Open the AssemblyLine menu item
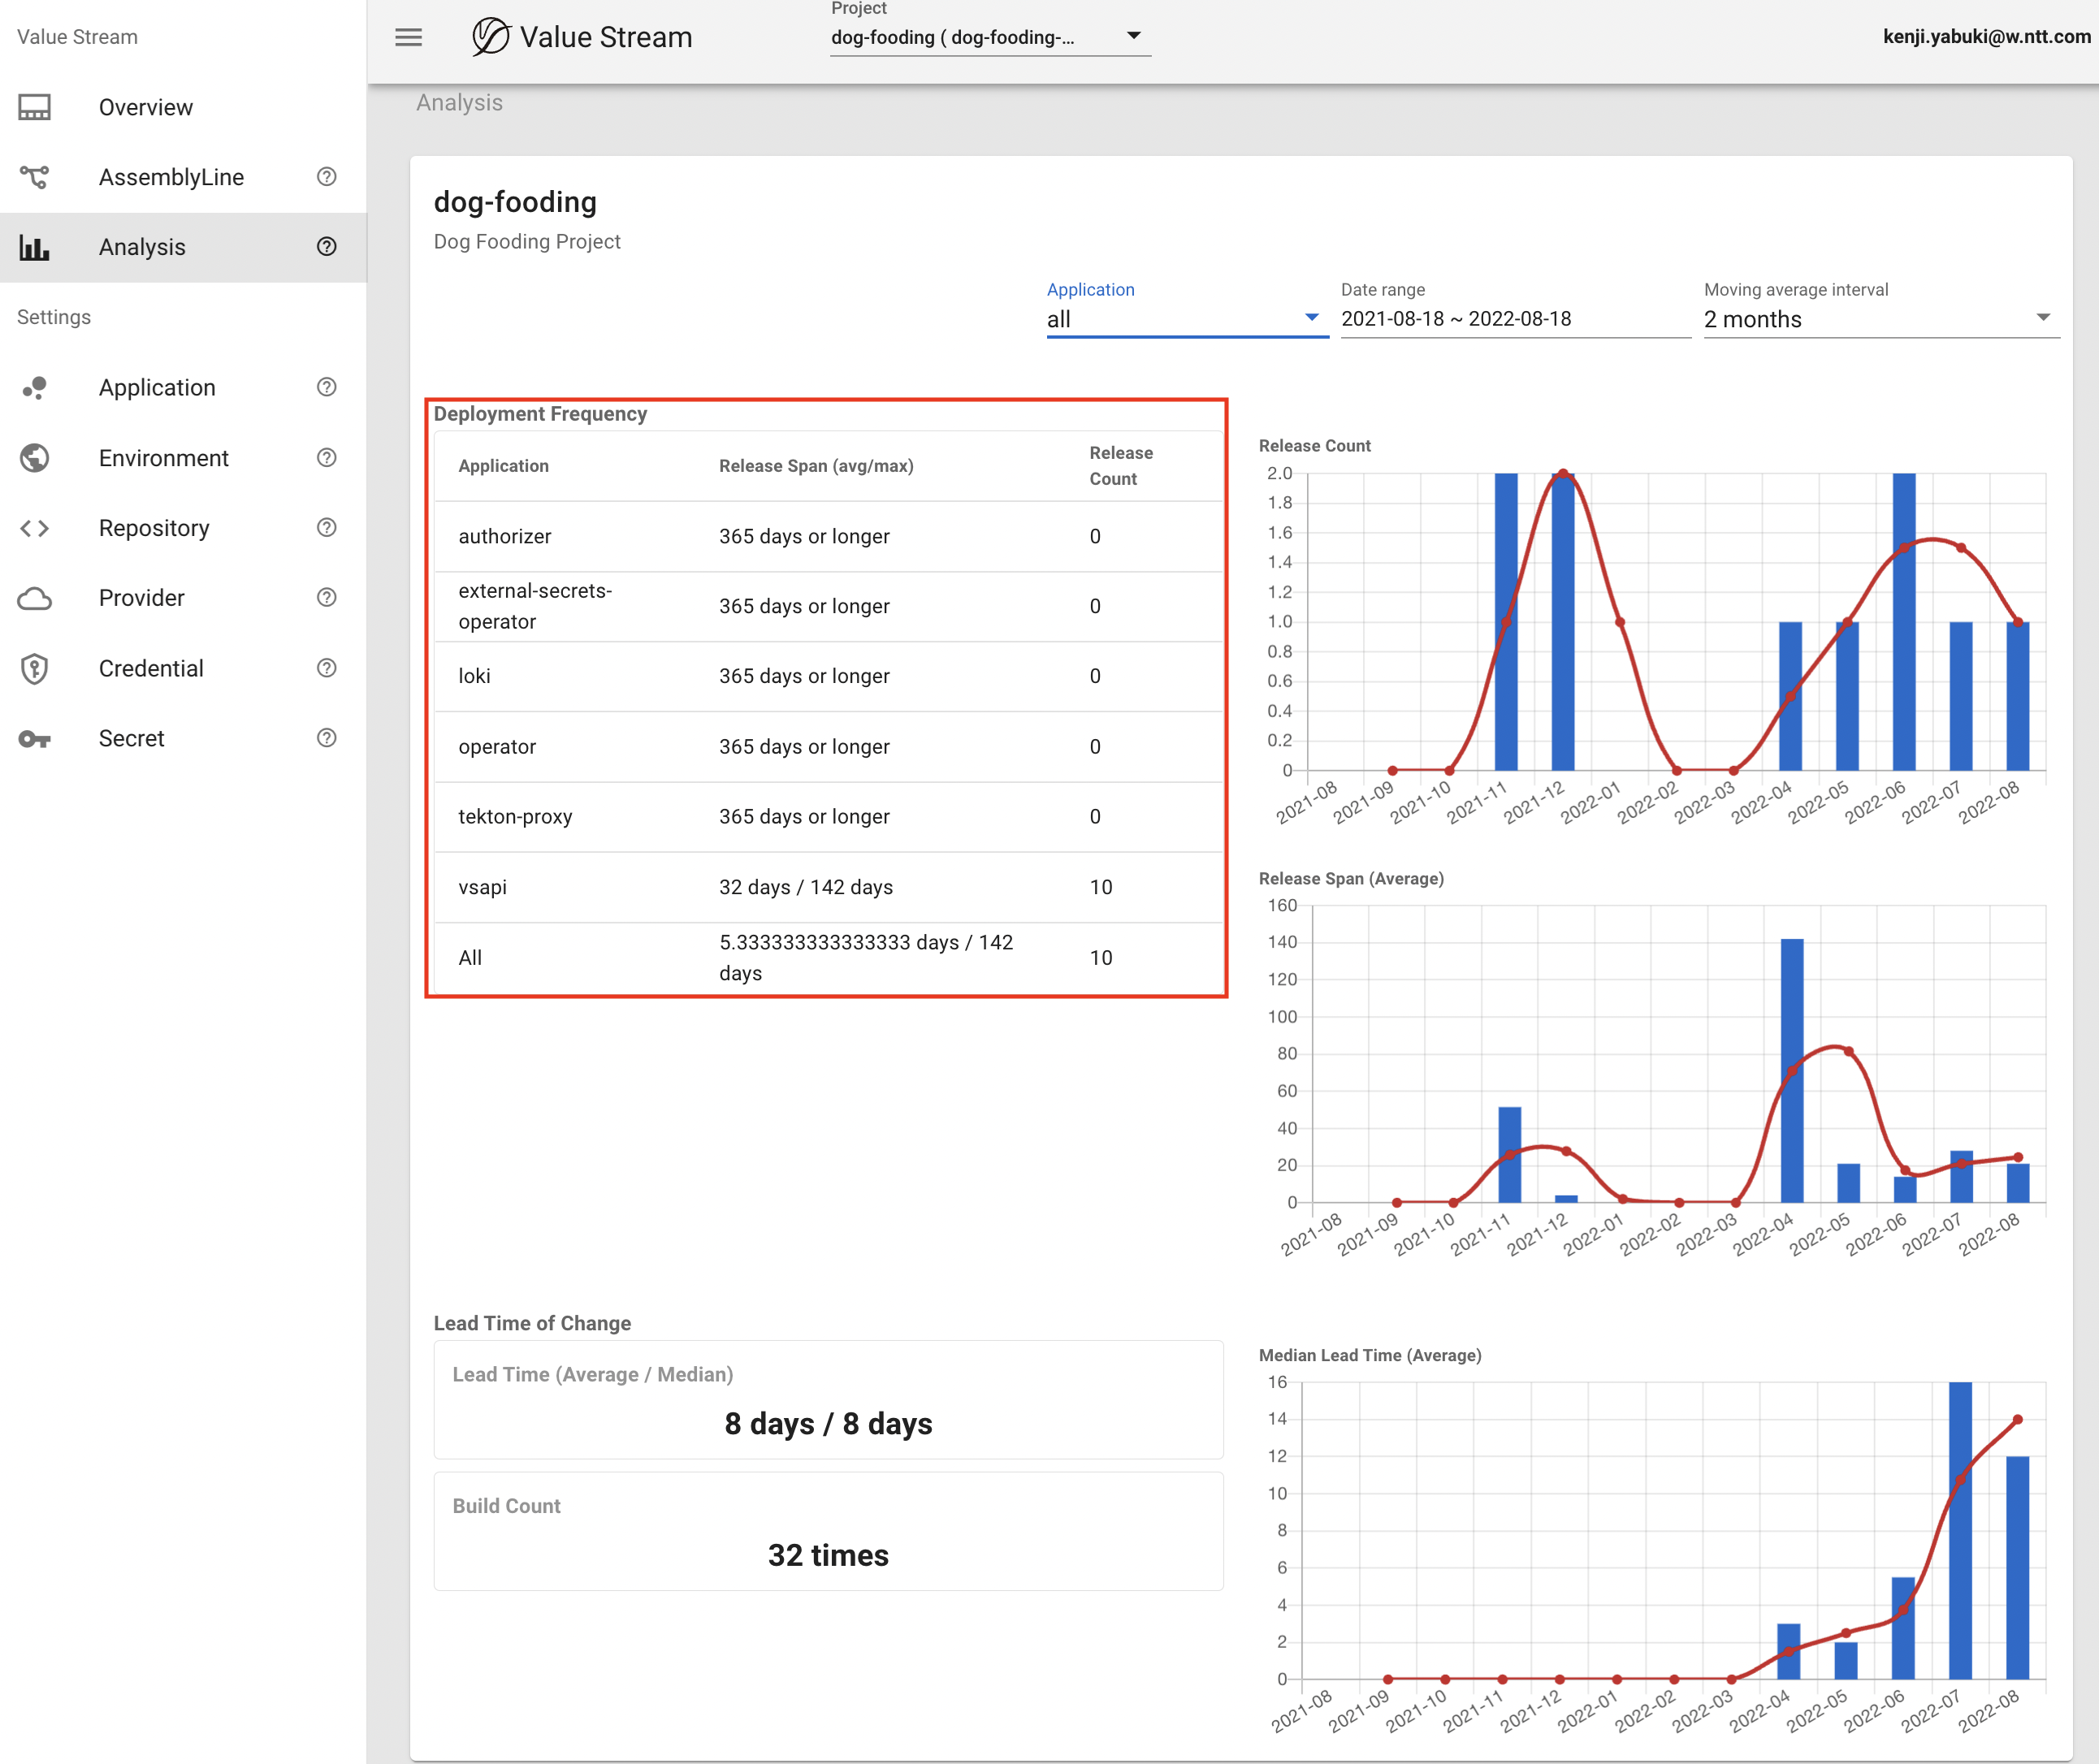 (x=171, y=177)
